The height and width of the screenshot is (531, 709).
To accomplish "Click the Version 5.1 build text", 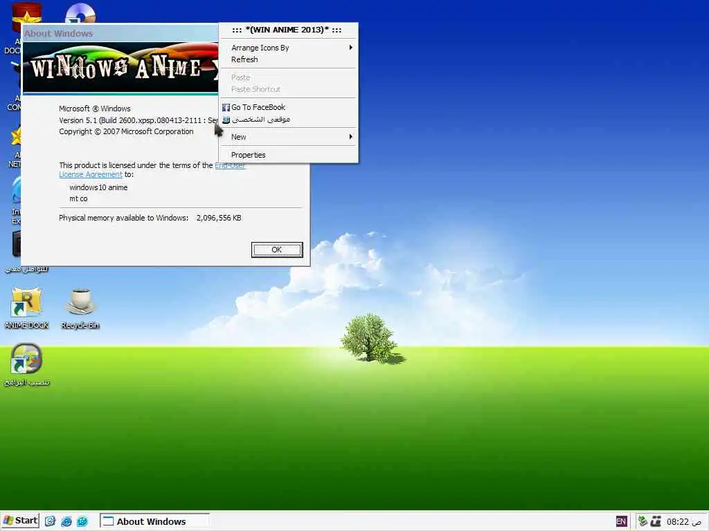I will pyautogui.click(x=138, y=120).
